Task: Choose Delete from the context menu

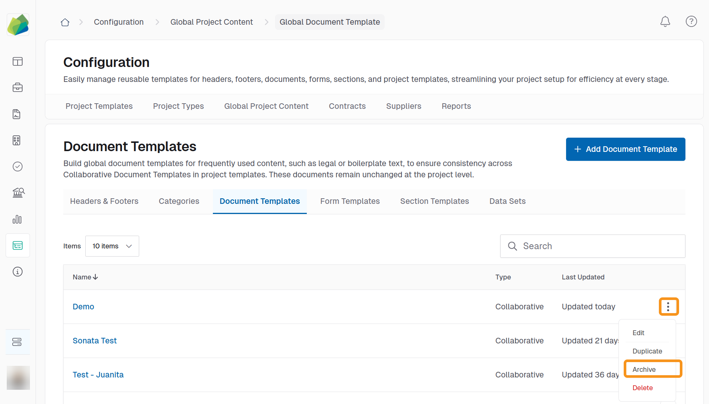Action: 642,388
